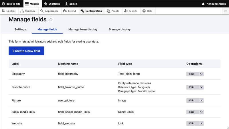229x129 pixels.
Task: Open the admin user menu
Action: pyautogui.click(x=71, y=4)
